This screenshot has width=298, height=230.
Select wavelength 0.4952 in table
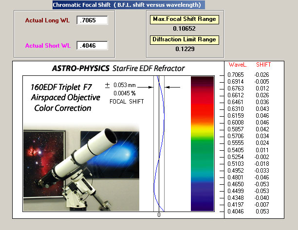(x=236, y=171)
